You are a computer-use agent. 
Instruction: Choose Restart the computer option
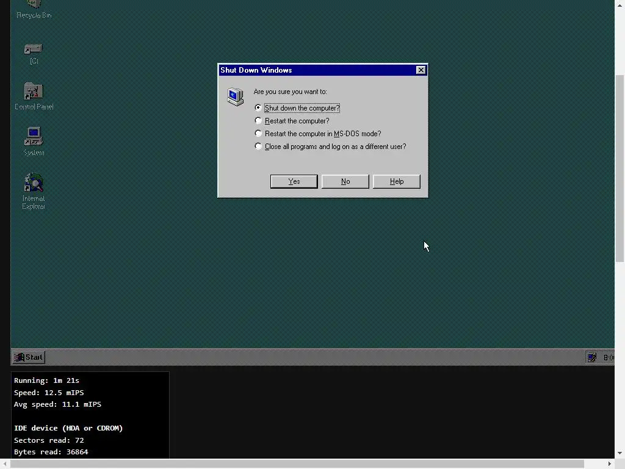point(292,121)
